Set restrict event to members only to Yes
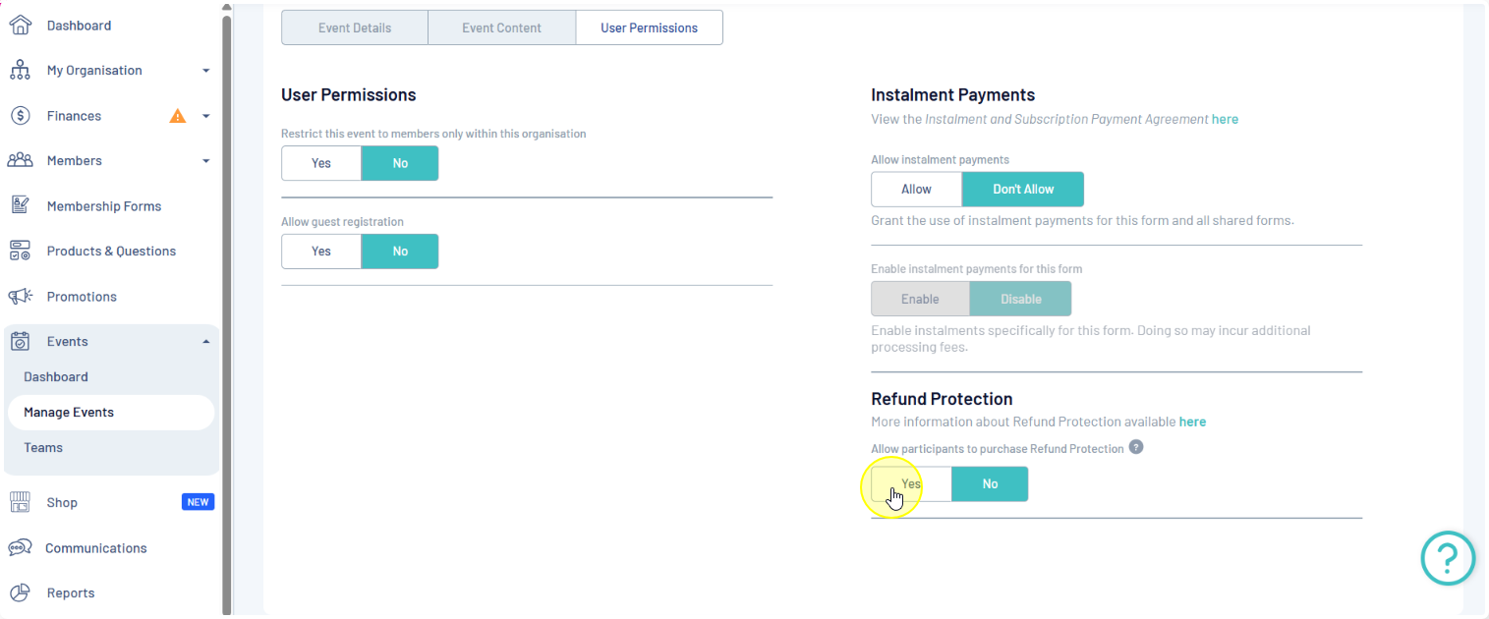The width and height of the screenshot is (1489, 619). (321, 163)
